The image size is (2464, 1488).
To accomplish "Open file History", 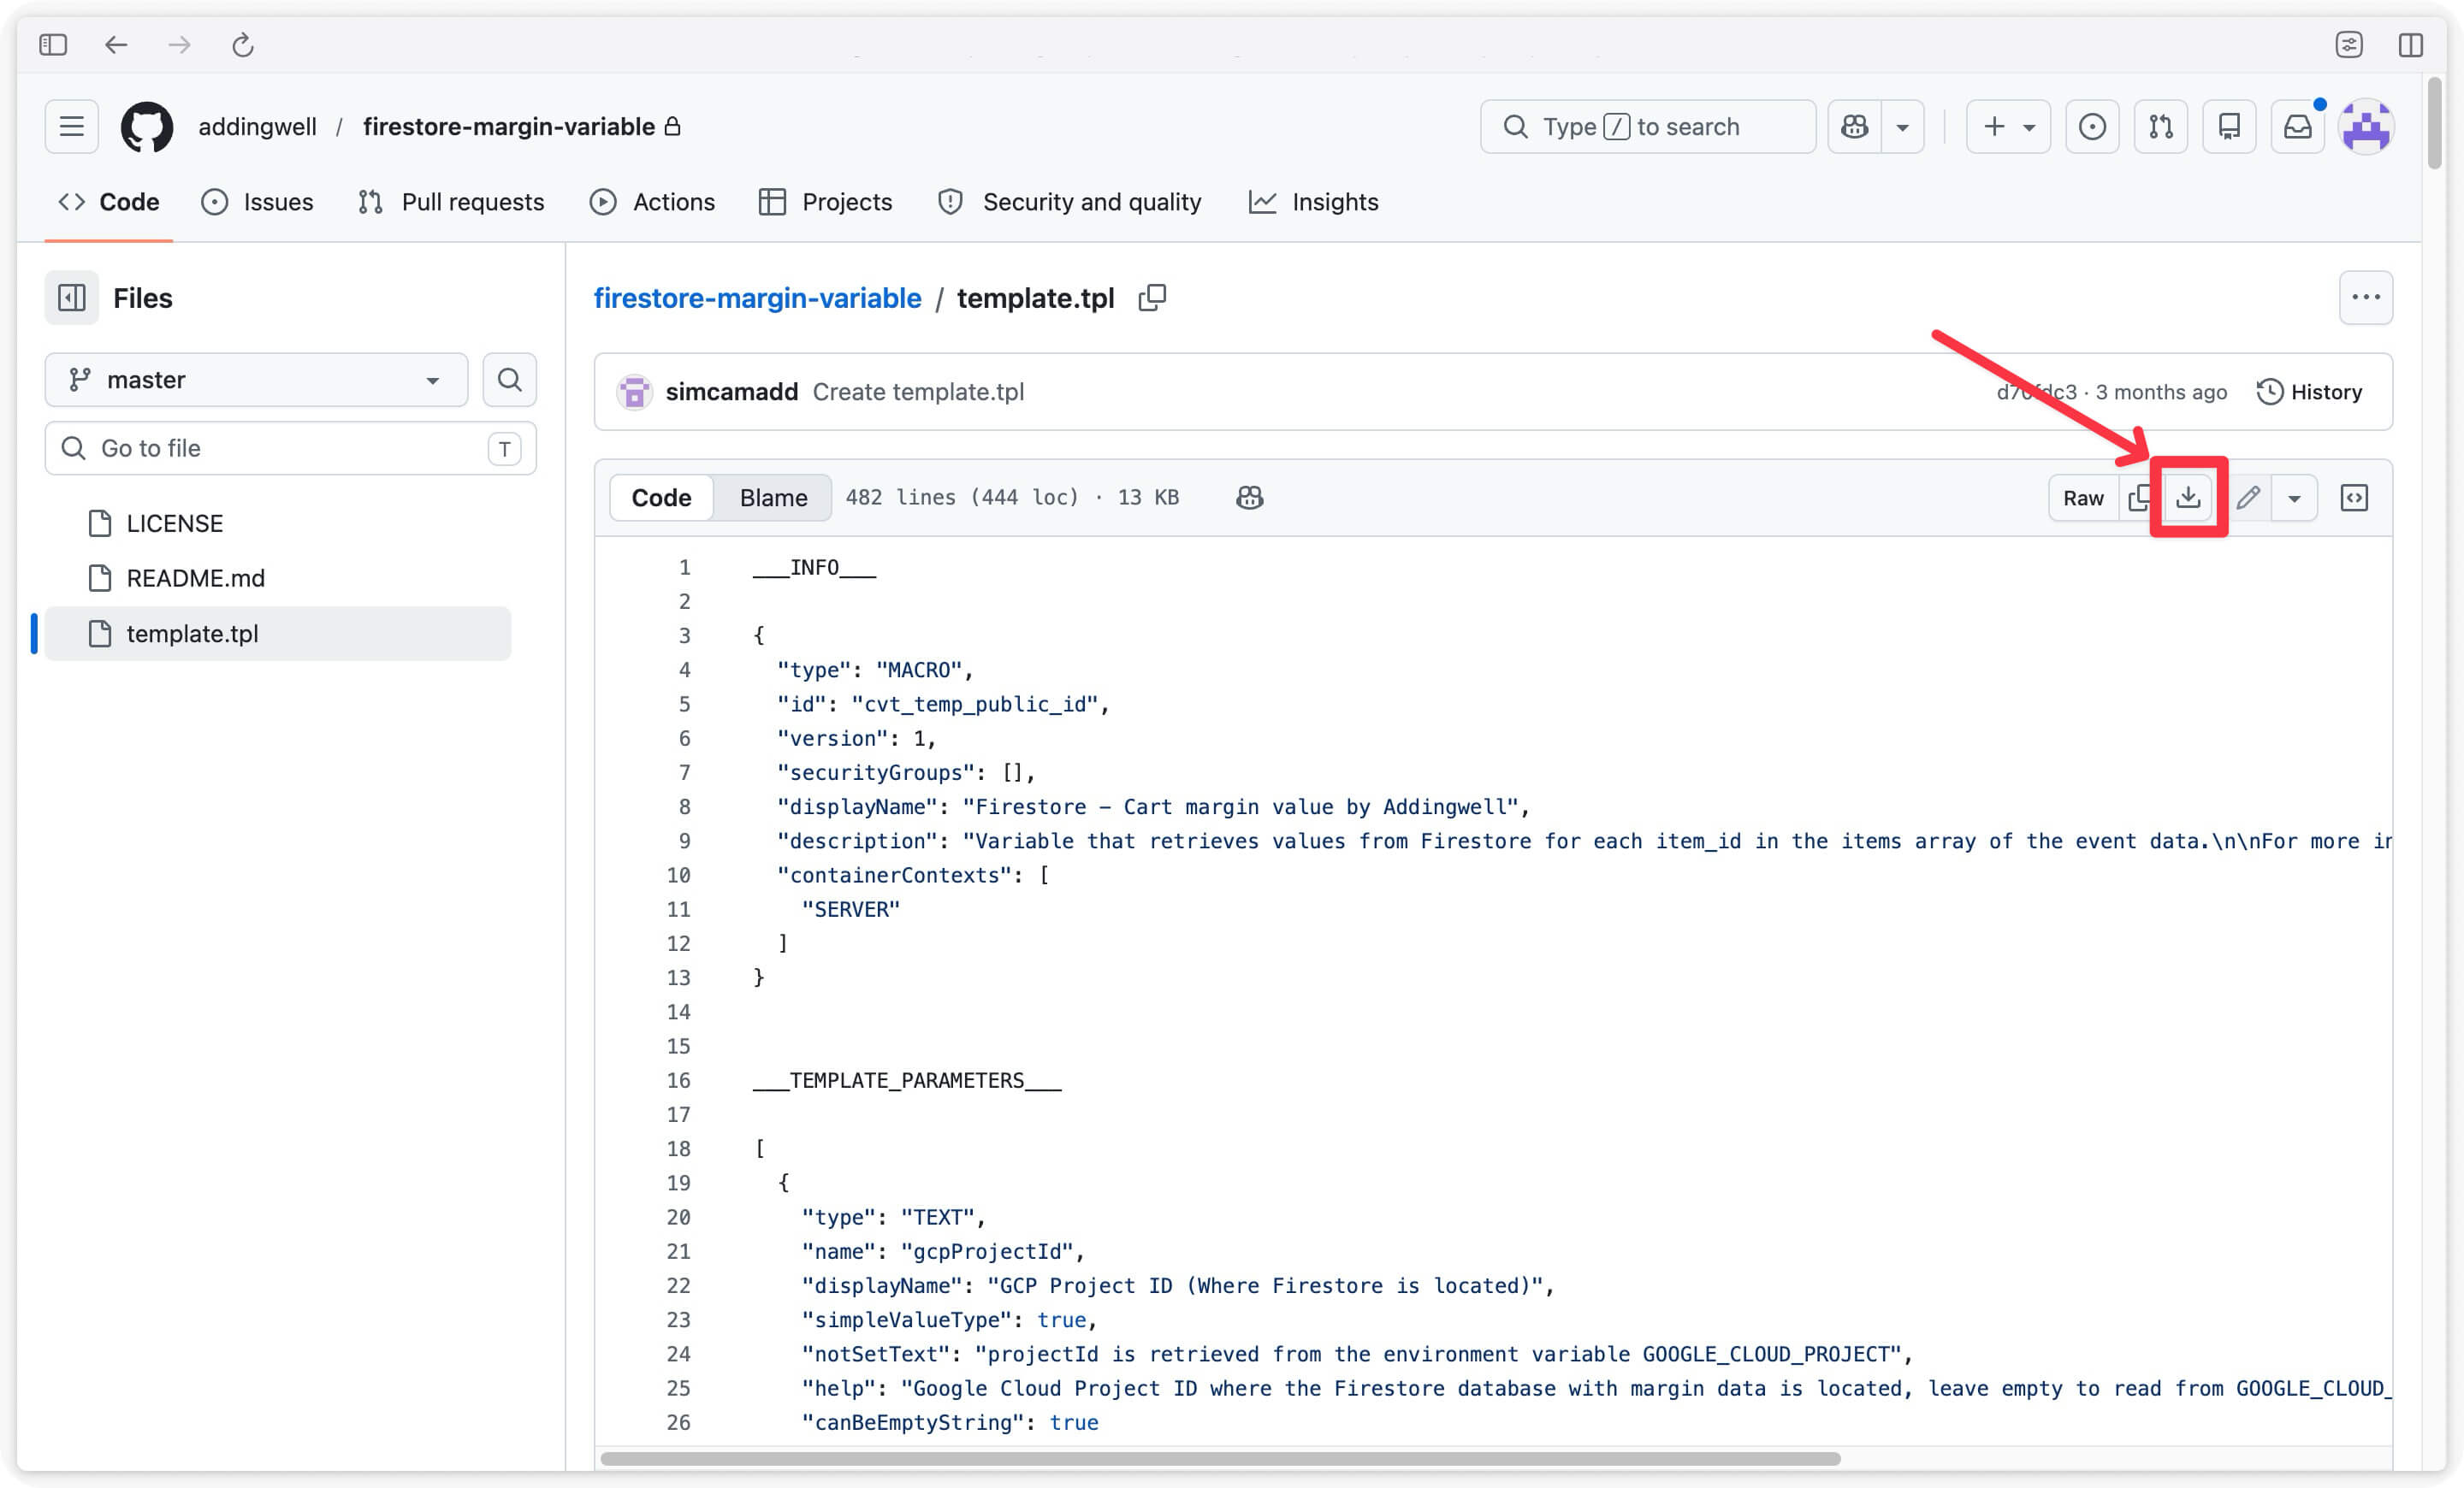I will 2309,392.
